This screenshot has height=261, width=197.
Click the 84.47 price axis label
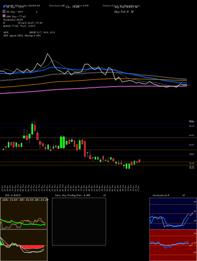coord(191,145)
